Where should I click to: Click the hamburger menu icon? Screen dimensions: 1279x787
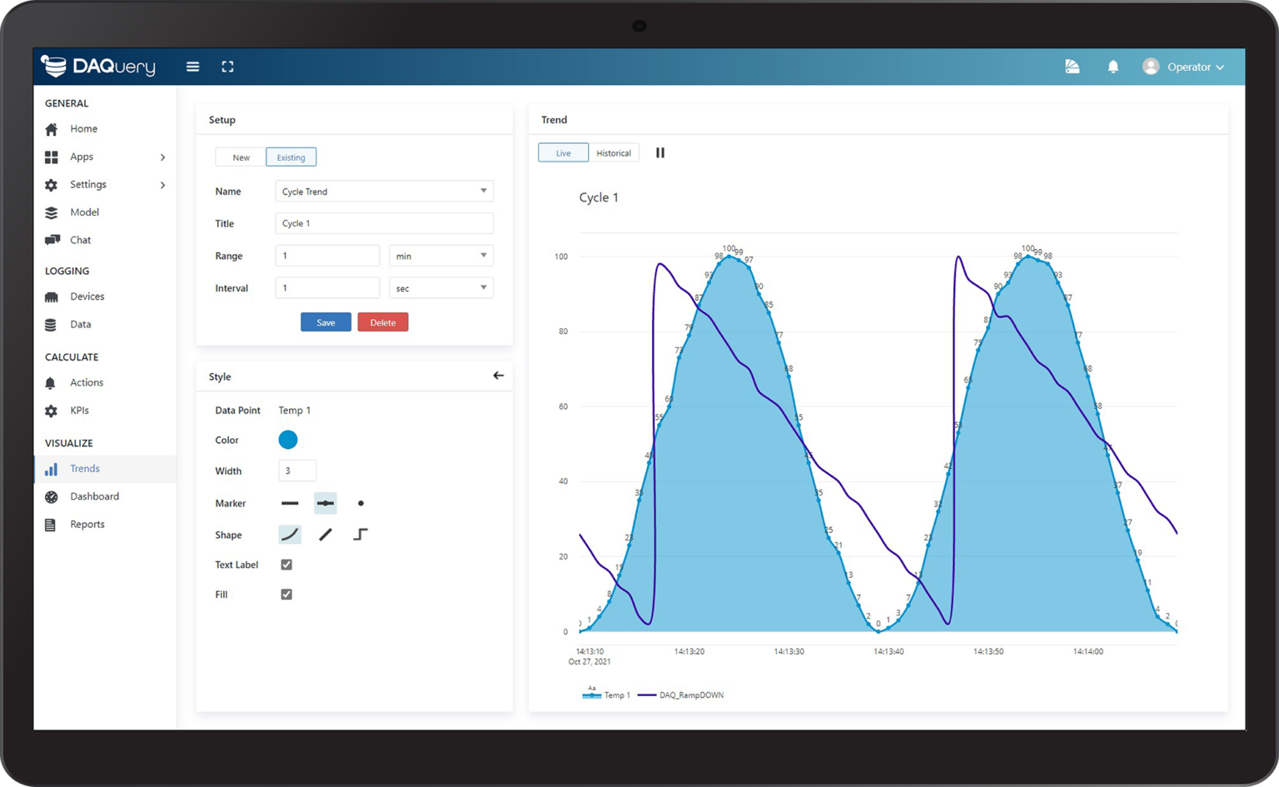(x=192, y=67)
